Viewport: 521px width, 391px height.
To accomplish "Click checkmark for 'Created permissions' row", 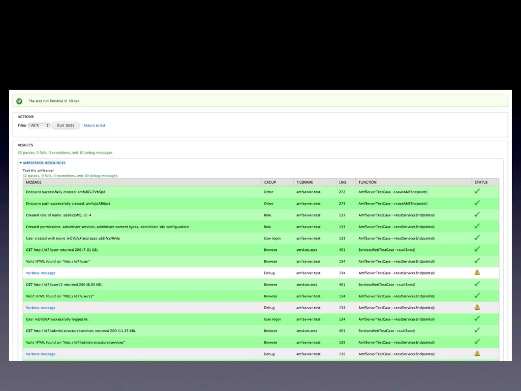I will [x=477, y=226].
